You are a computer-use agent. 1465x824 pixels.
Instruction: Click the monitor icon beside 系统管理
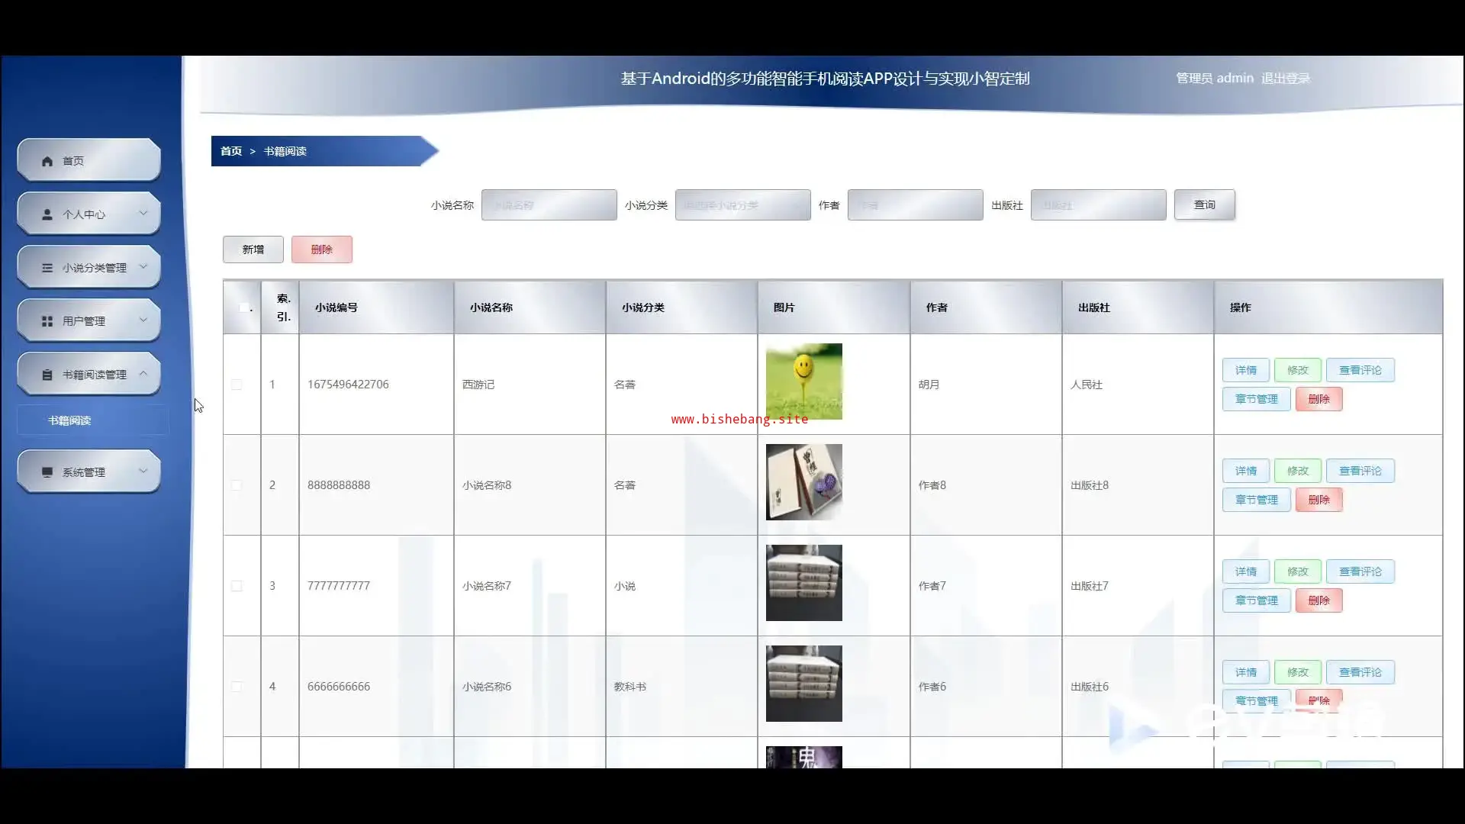pos(47,472)
